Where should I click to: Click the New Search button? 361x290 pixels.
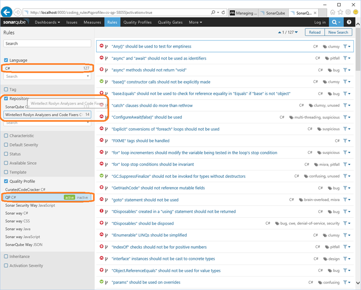pyautogui.click(x=338, y=32)
